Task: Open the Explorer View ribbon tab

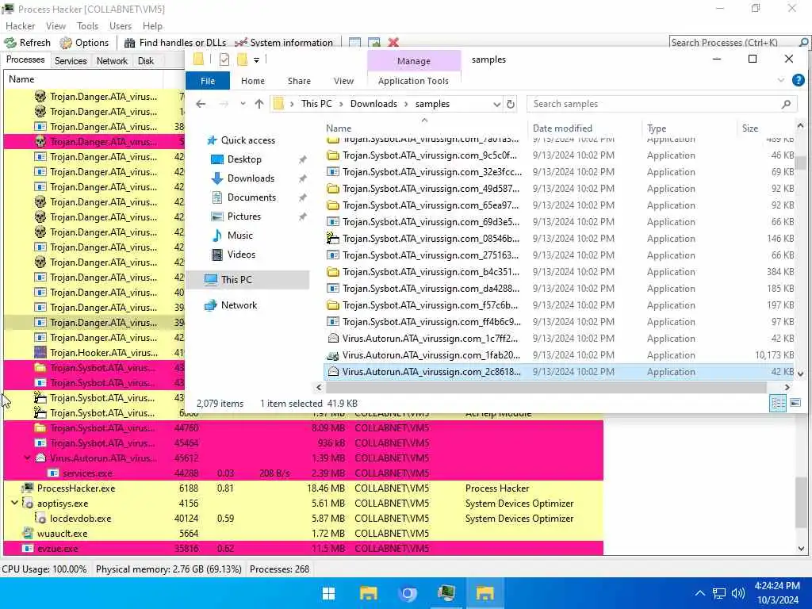Action: pyautogui.click(x=343, y=81)
